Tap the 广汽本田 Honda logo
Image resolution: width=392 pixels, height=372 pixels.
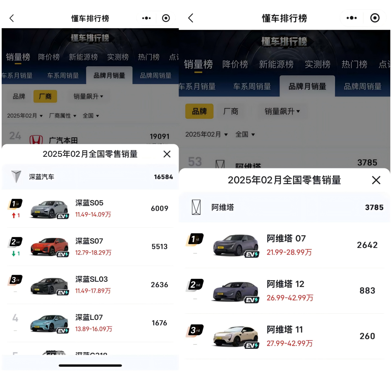[x=36, y=140]
